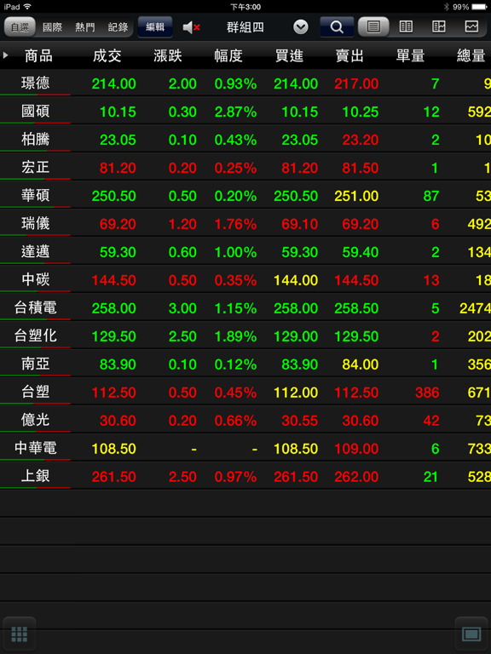Screen dimensions: 491x654
Task: Switch to the 熱門 tab
Action: click(85, 27)
